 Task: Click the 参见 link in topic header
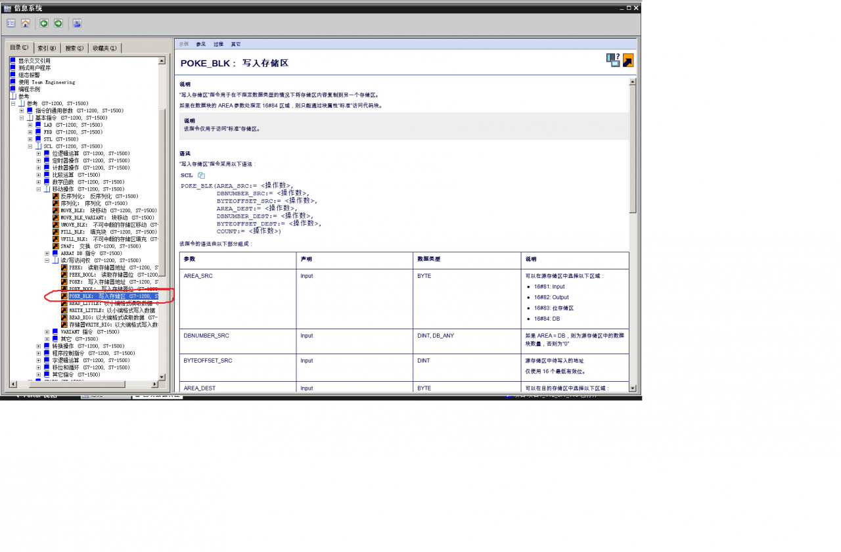(200, 44)
